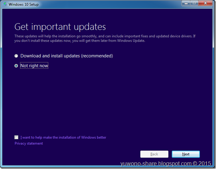
Task: Click the 'Windows 10 Setup' title text
Action: tap(23, 5)
